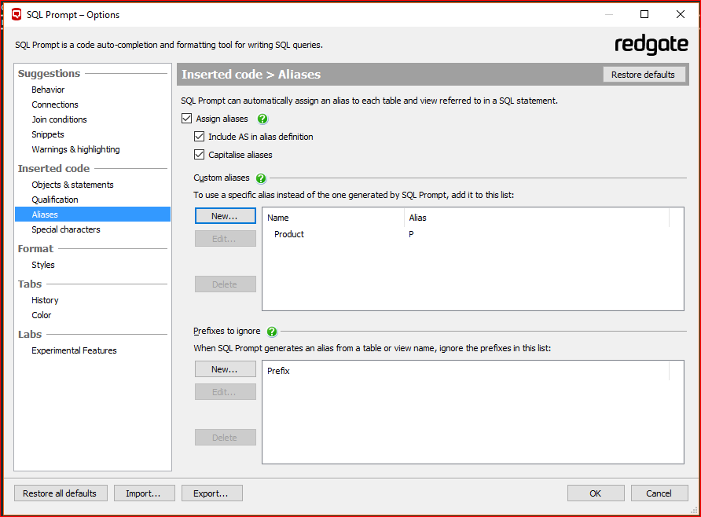Toggle Include AS in alias definition
Viewport: 701px width, 517px height.
coord(200,137)
